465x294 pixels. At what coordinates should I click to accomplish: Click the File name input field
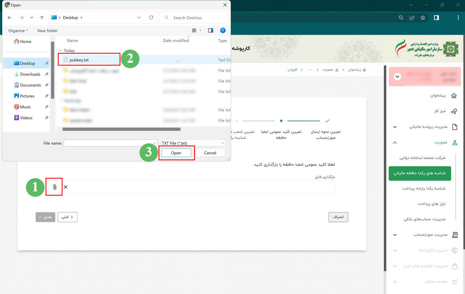click(x=110, y=143)
